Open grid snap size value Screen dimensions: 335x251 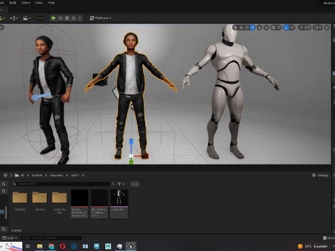[x=279, y=28]
